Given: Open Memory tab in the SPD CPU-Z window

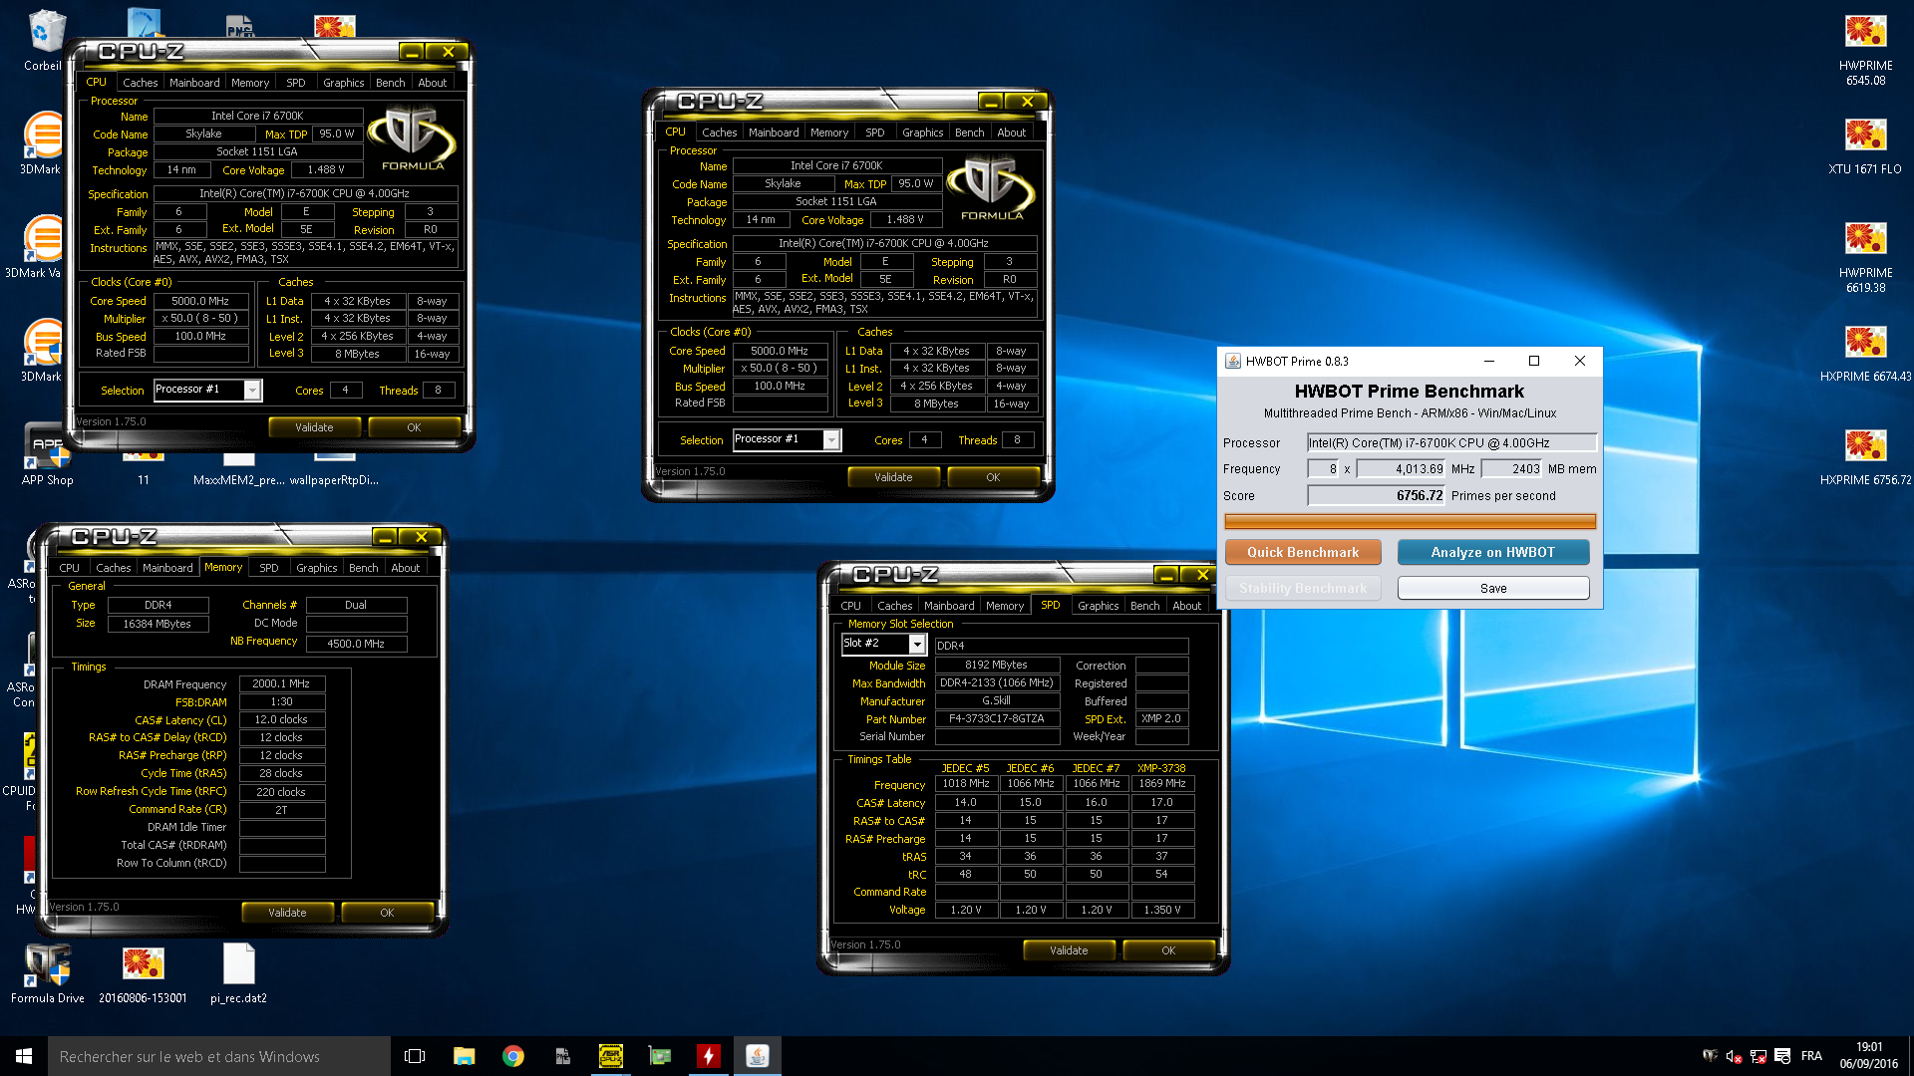Looking at the screenshot, I should click(x=1005, y=606).
